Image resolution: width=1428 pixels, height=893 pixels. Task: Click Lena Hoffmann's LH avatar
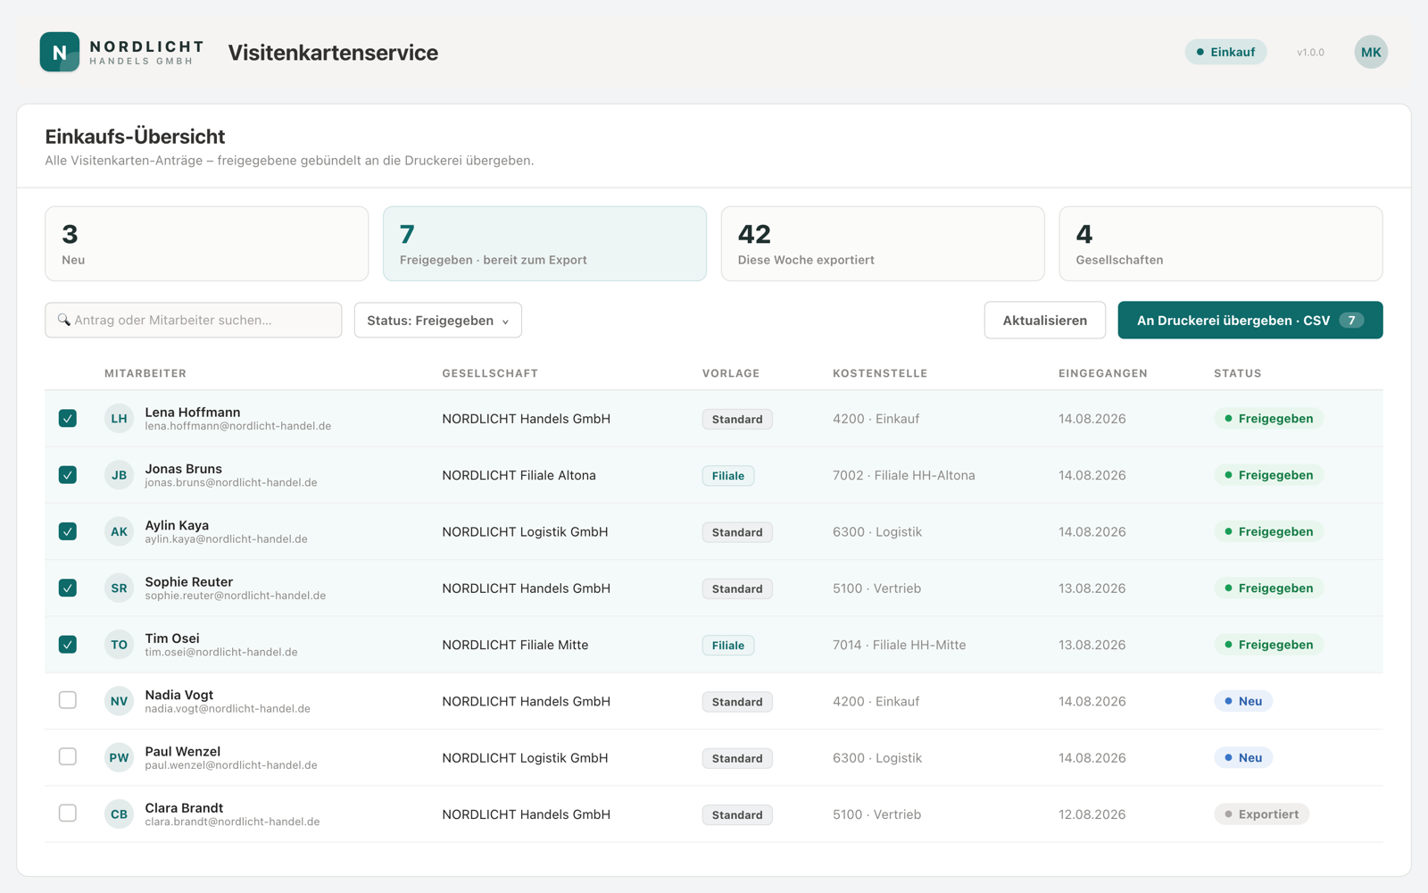[x=119, y=418]
